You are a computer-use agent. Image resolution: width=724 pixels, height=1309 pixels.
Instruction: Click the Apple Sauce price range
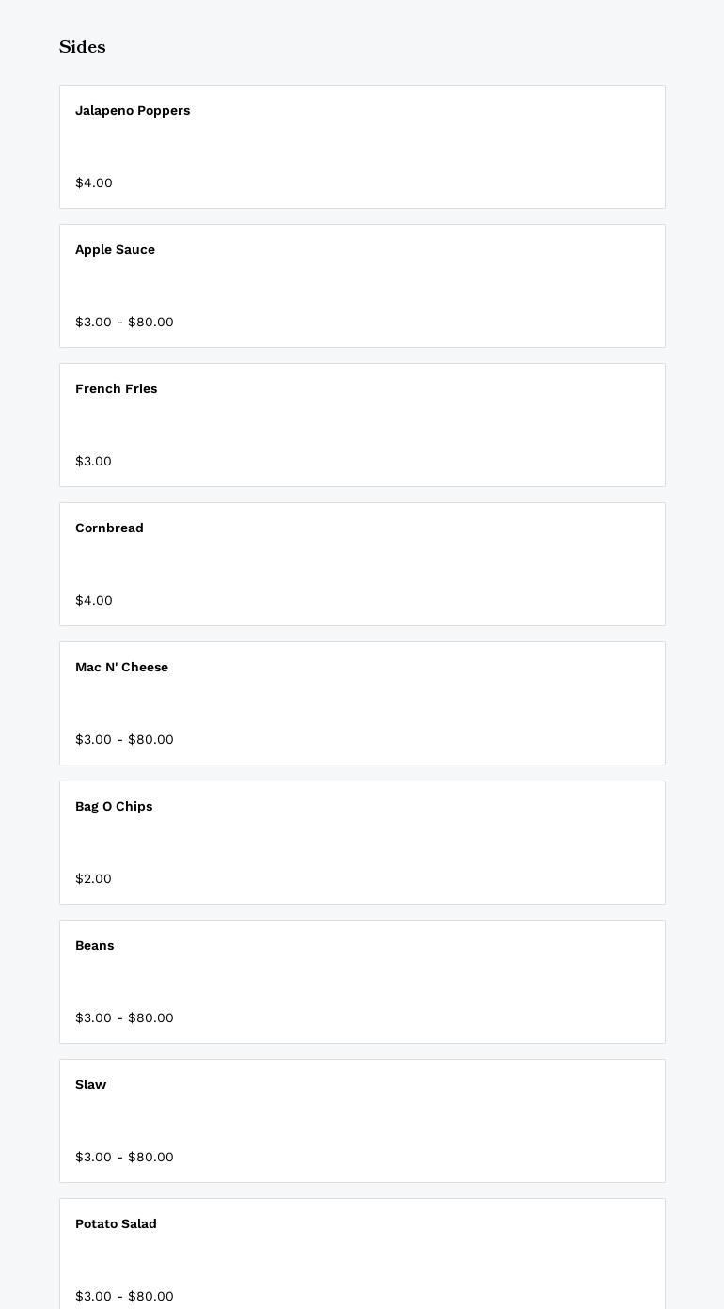(124, 323)
